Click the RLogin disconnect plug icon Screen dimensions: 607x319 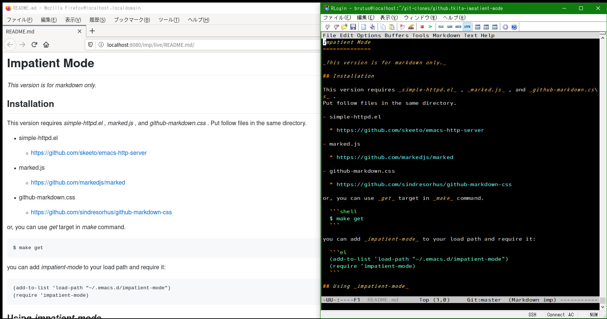coord(336,27)
